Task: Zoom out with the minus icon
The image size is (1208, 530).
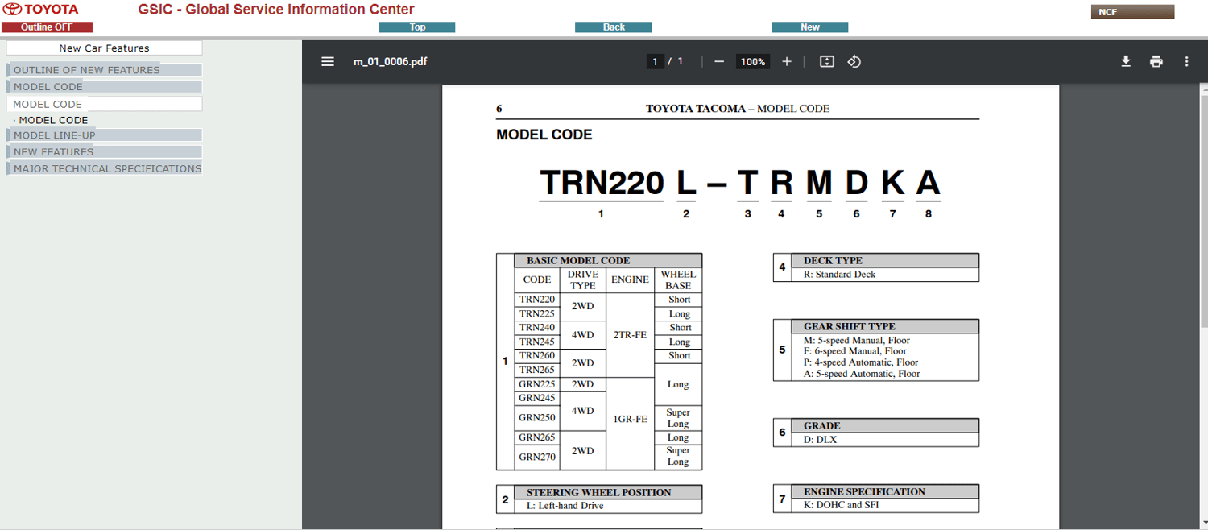Action: point(719,61)
